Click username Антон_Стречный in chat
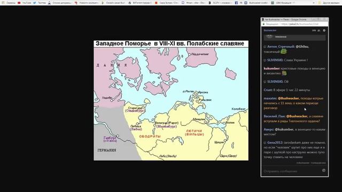342x192 pixels. [281, 46]
